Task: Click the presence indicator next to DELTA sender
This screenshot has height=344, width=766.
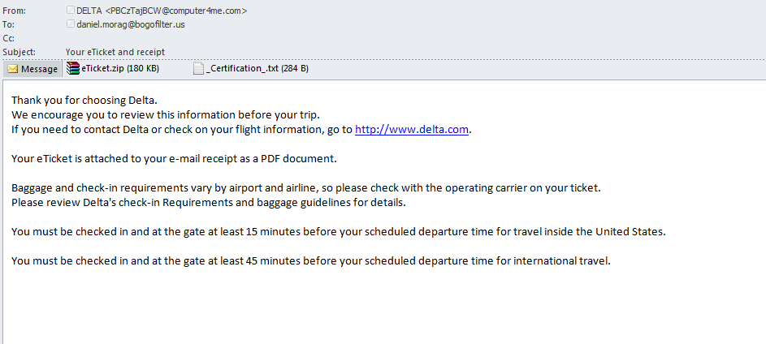Action: coord(71,10)
